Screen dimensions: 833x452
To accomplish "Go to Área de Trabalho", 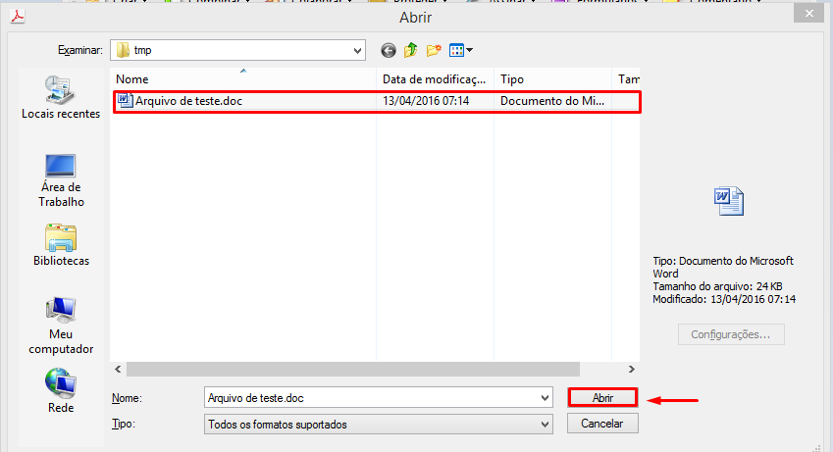I will [61, 180].
